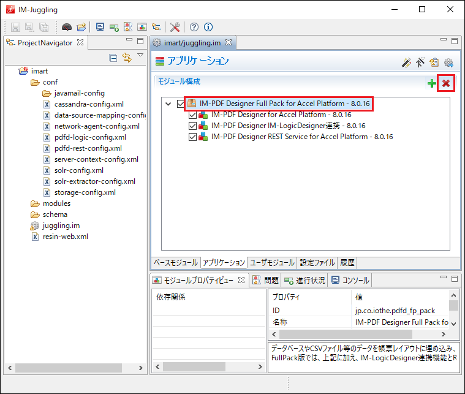Select resin-web.xml file

click(59, 237)
